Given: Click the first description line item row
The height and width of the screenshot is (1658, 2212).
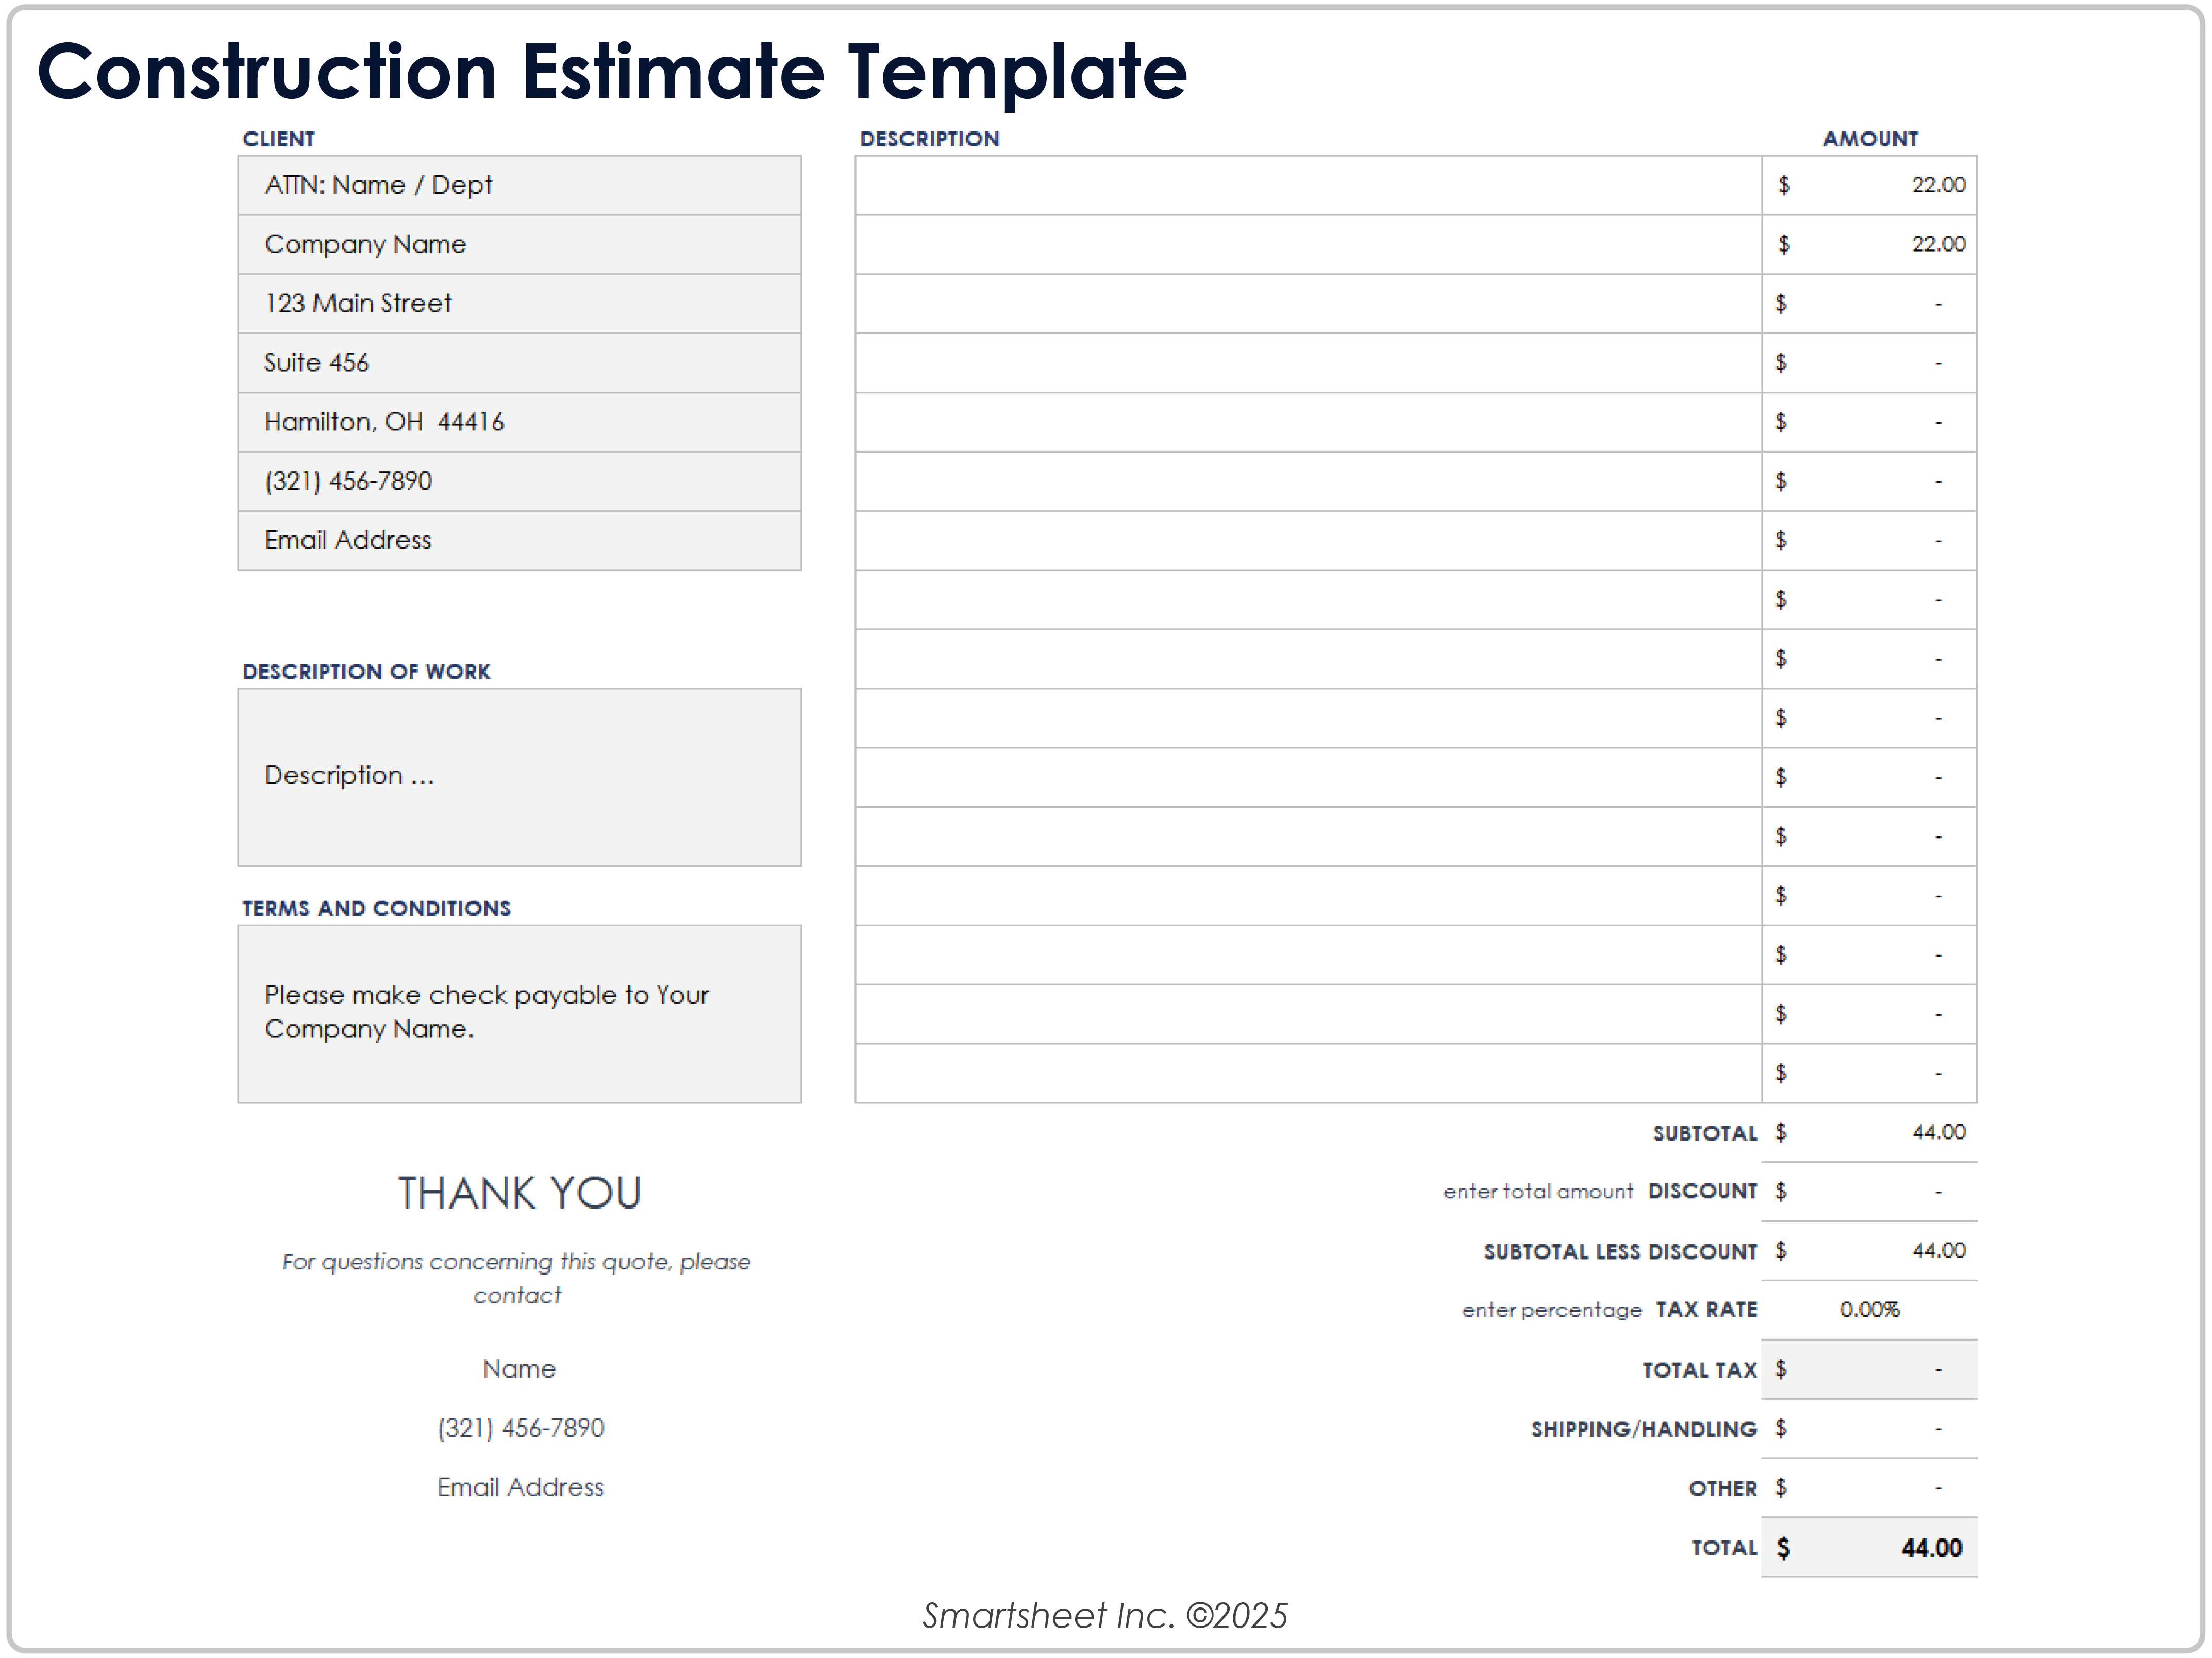Looking at the screenshot, I should click(x=1307, y=185).
